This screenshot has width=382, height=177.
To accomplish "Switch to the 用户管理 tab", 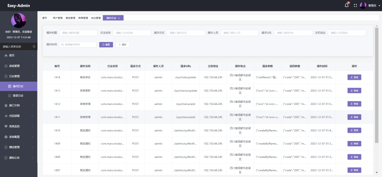I will [58, 18].
